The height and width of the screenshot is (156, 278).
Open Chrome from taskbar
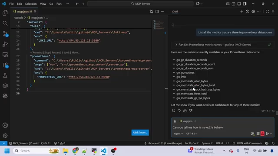(x=75, y=151)
